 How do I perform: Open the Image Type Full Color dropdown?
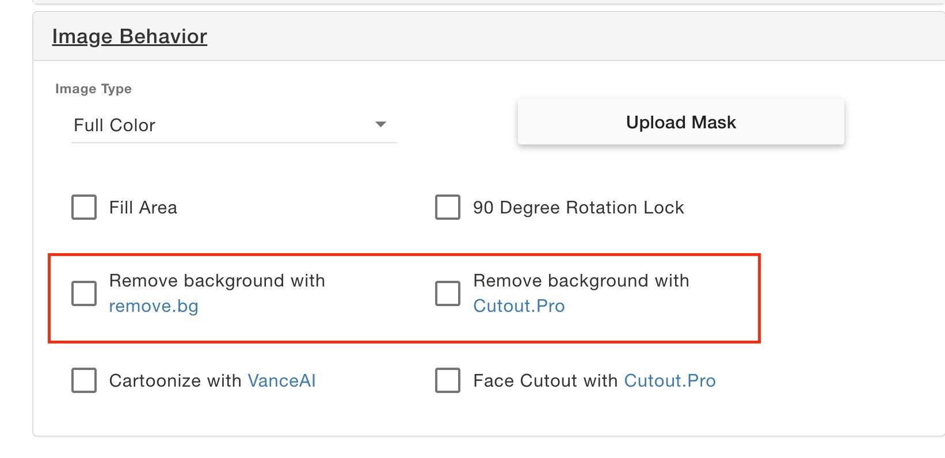click(234, 125)
